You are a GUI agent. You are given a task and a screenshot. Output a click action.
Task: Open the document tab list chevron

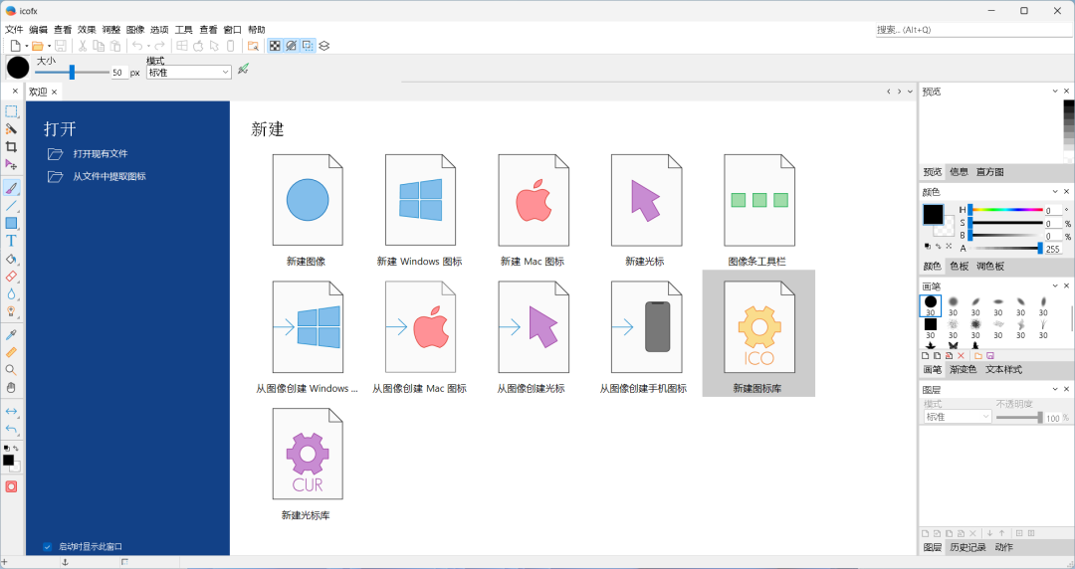pyautogui.click(x=911, y=92)
